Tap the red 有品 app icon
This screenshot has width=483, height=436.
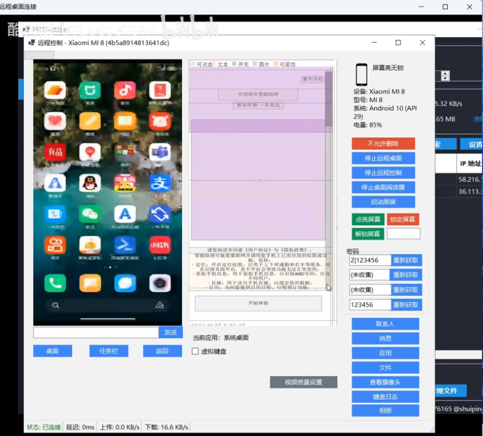point(55,151)
